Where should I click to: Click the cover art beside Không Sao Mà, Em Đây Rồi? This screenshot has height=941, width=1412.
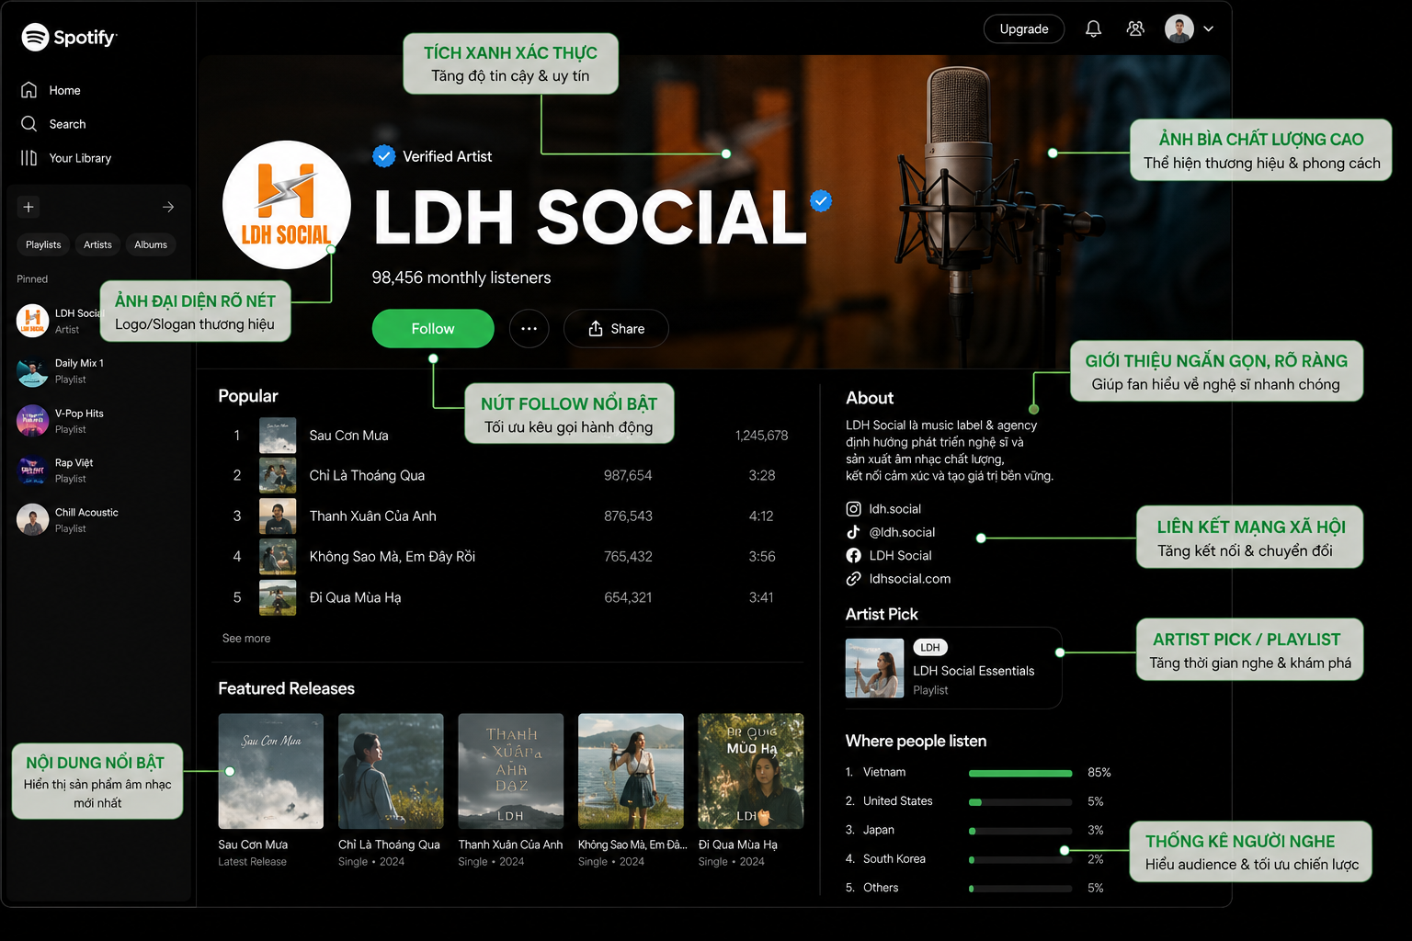point(278,557)
